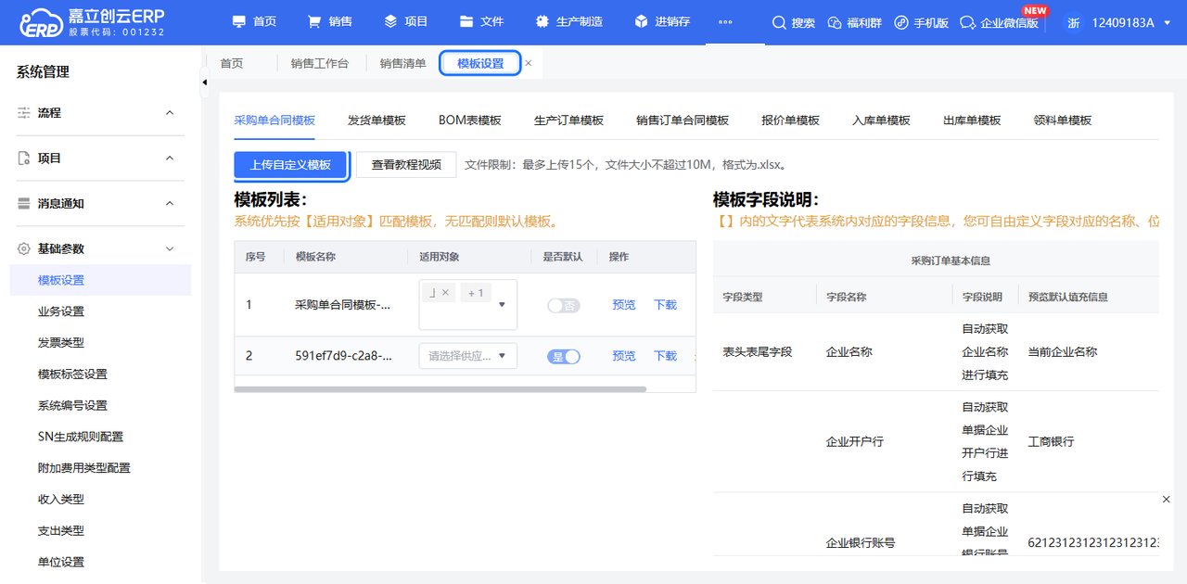
Task: Toggle 是否默认 switch for 采购单合同模板 row
Action: click(x=564, y=305)
